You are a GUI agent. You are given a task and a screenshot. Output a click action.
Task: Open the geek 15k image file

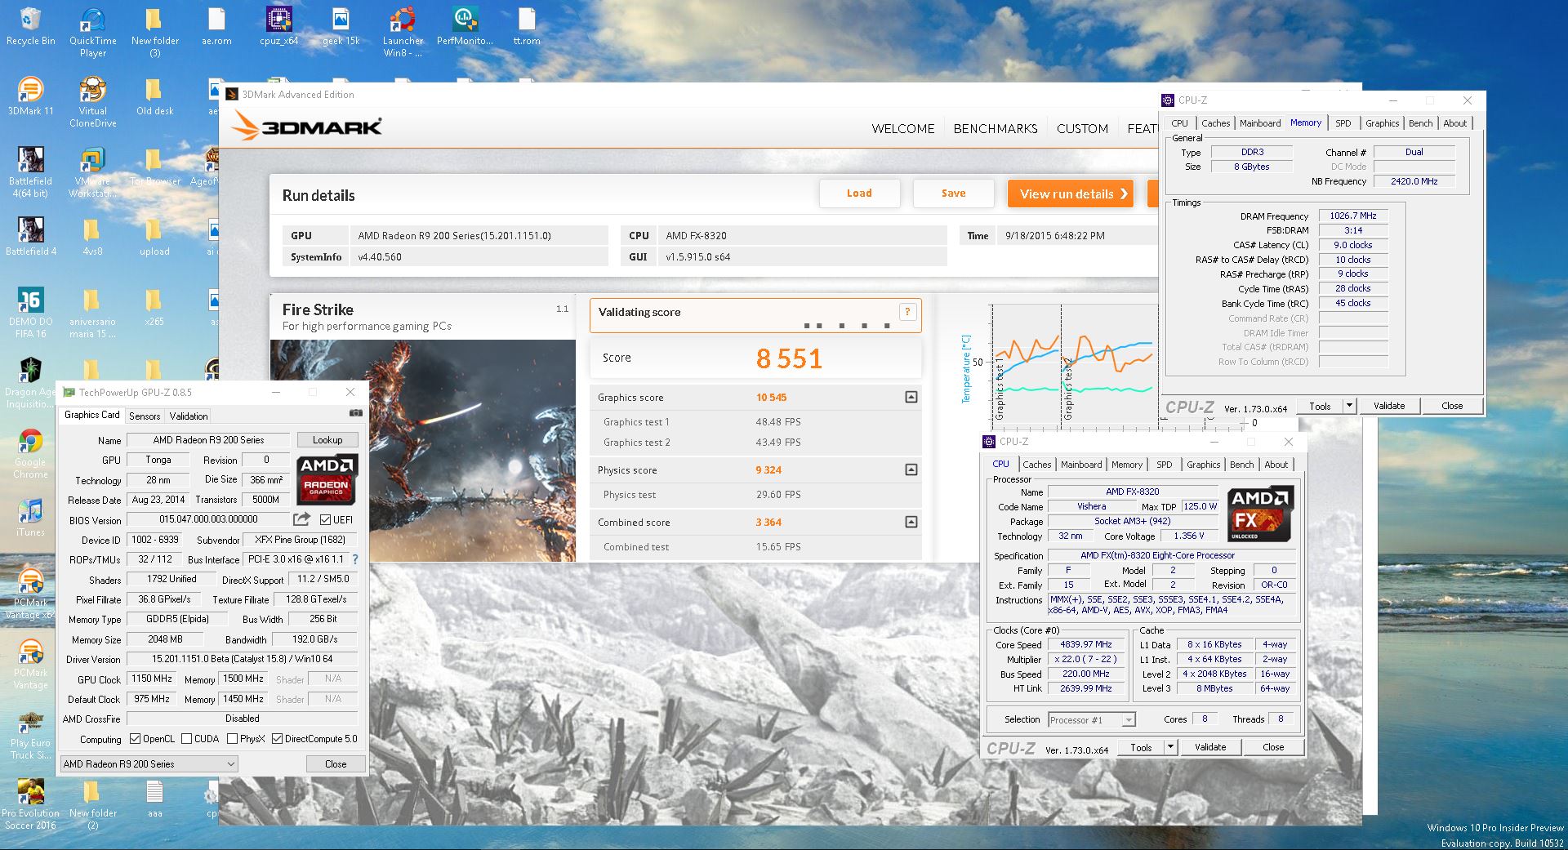click(341, 26)
